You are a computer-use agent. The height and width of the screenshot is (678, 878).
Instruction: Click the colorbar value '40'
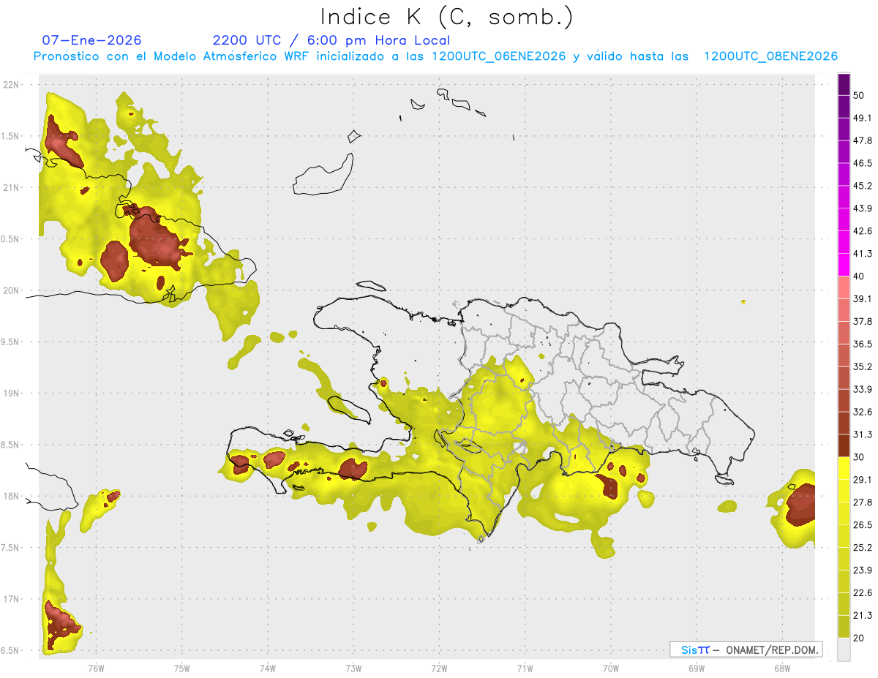[x=859, y=276]
